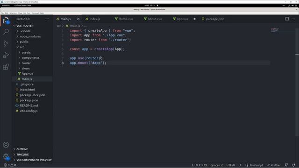Expand the .vscode folder
Screen dimensions: 299x168
pyautogui.click(x=25, y=31)
